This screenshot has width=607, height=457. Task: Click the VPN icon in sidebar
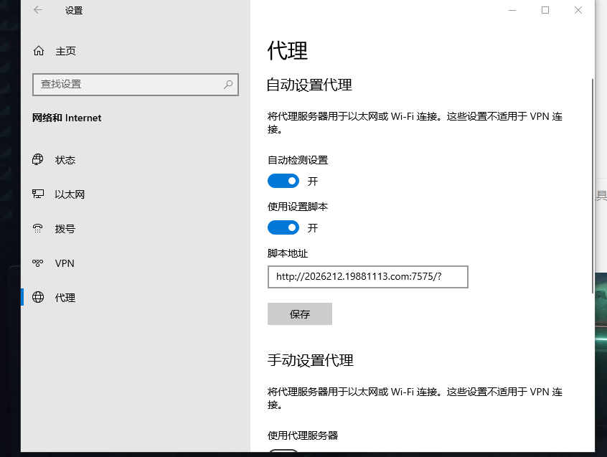pos(38,263)
